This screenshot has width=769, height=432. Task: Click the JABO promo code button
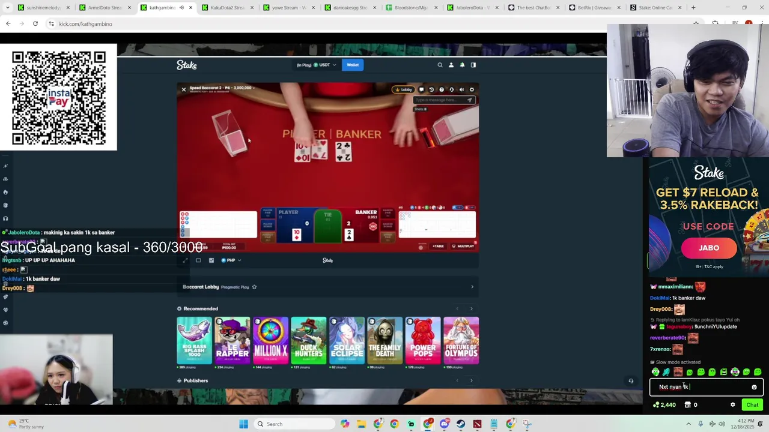(x=709, y=248)
